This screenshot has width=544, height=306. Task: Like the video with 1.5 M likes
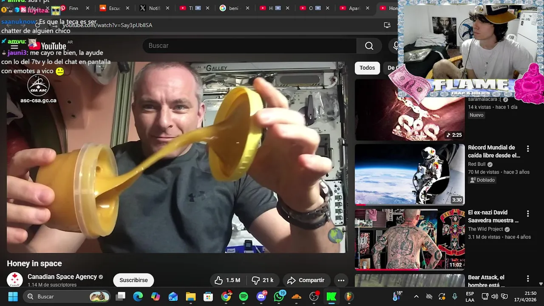pyautogui.click(x=227, y=280)
